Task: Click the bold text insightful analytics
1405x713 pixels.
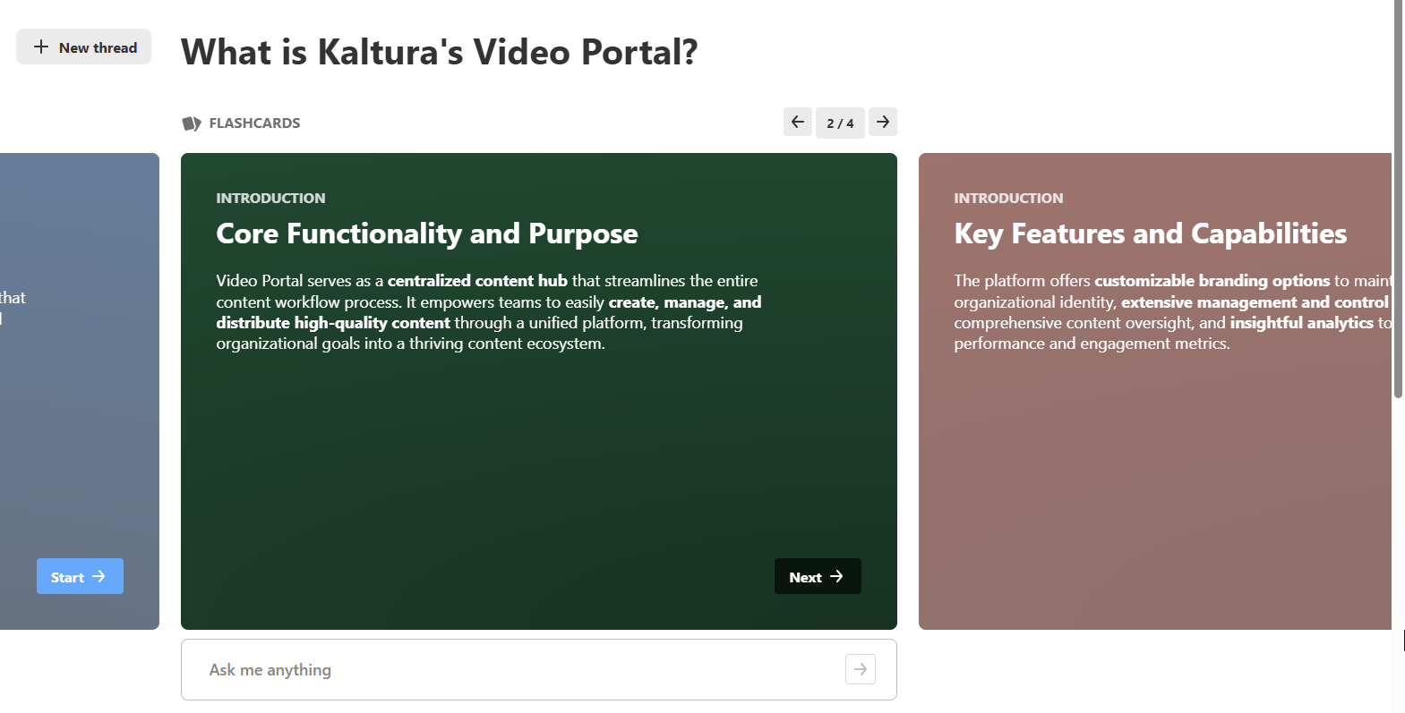Action: coord(1301,323)
